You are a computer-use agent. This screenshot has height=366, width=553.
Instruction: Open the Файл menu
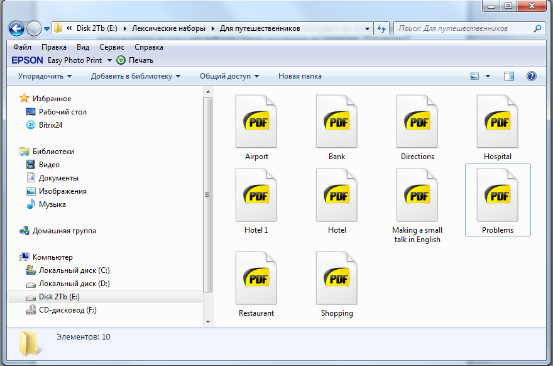tap(22, 47)
